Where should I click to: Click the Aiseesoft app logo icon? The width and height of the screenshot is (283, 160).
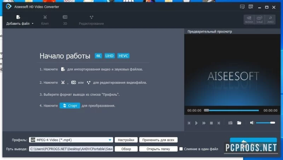pos(8,7)
